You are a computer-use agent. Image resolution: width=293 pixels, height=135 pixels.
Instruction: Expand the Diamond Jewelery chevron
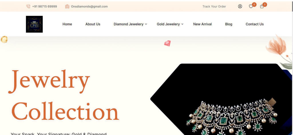[146, 24]
